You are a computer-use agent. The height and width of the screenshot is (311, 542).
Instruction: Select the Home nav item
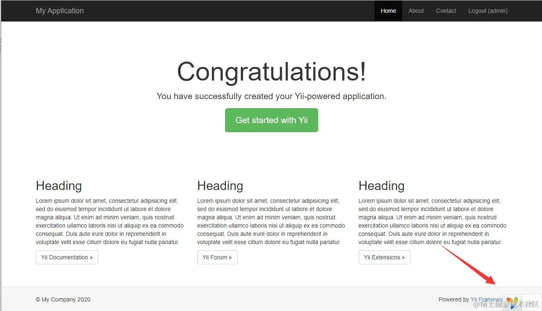(388, 11)
